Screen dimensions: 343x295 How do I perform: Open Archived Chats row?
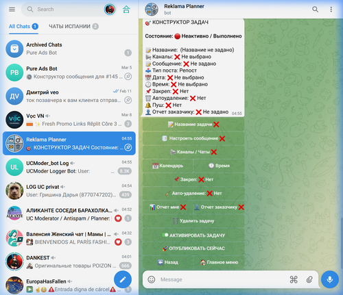(69, 49)
